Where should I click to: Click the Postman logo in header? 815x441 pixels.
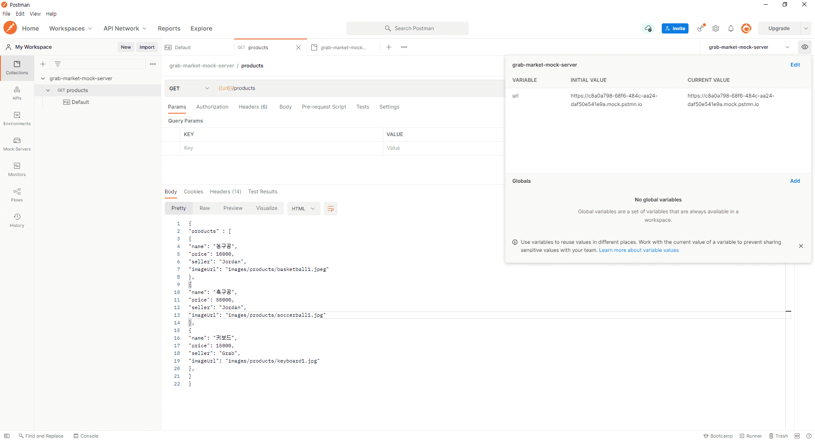[10, 28]
